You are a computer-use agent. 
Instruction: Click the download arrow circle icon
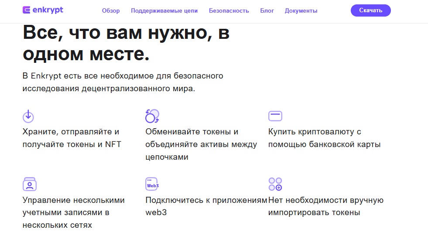point(28,116)
